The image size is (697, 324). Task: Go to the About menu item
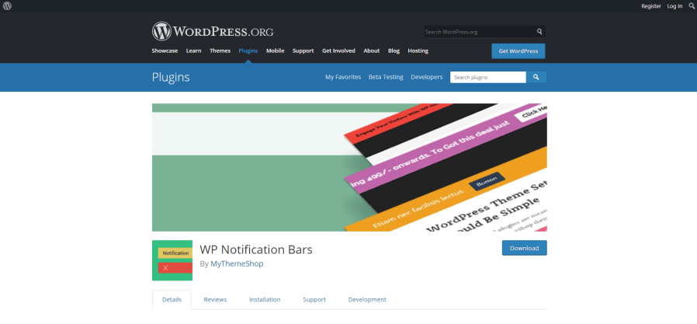[372, 51]
